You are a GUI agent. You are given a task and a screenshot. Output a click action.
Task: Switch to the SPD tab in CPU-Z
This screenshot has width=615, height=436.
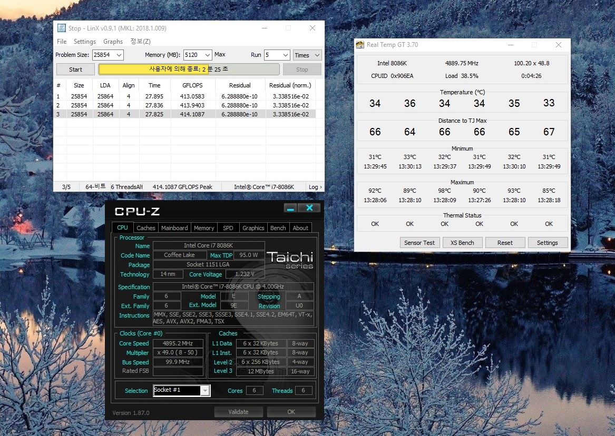tap(228, 228)
